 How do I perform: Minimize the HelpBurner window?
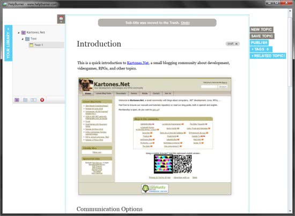point(269,3)
